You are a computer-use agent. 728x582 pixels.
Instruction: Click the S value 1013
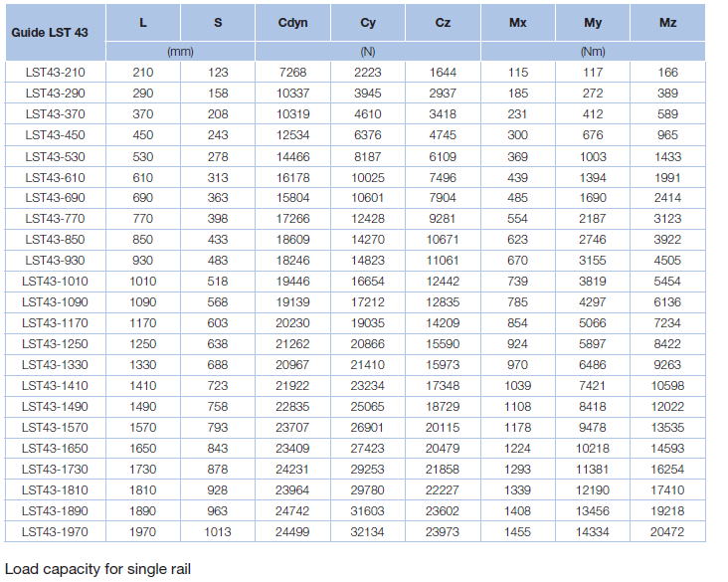218,532
